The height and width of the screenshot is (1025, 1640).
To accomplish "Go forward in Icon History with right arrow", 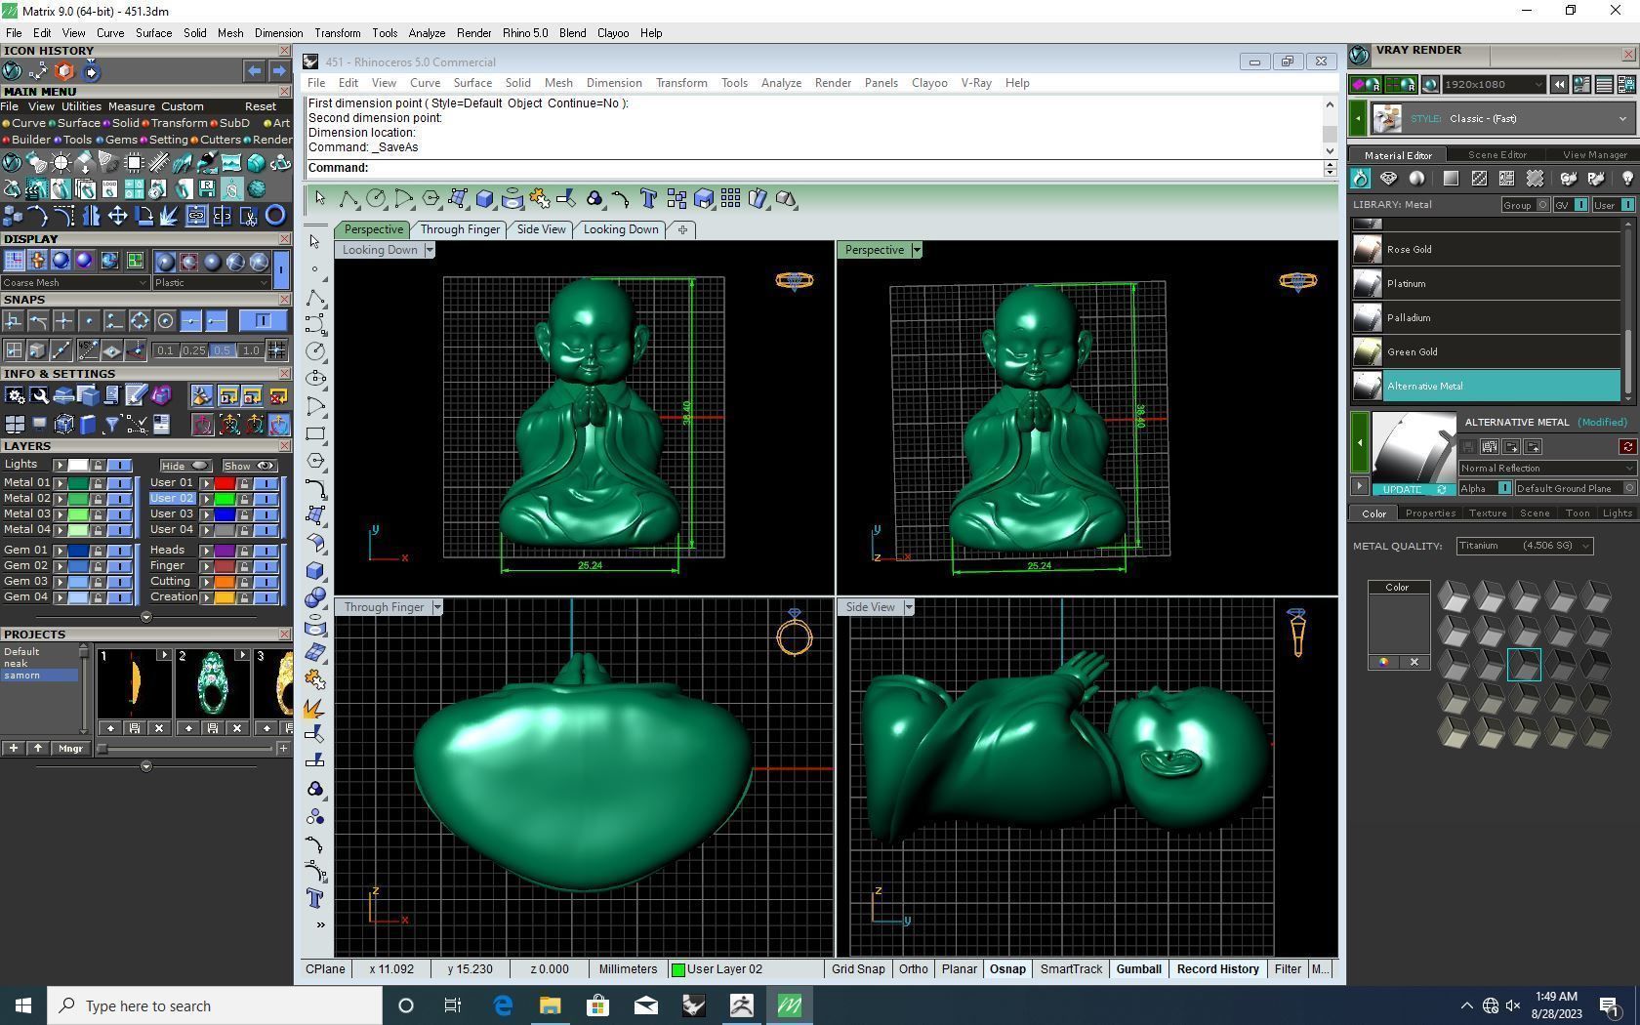I will coord(278,70).
